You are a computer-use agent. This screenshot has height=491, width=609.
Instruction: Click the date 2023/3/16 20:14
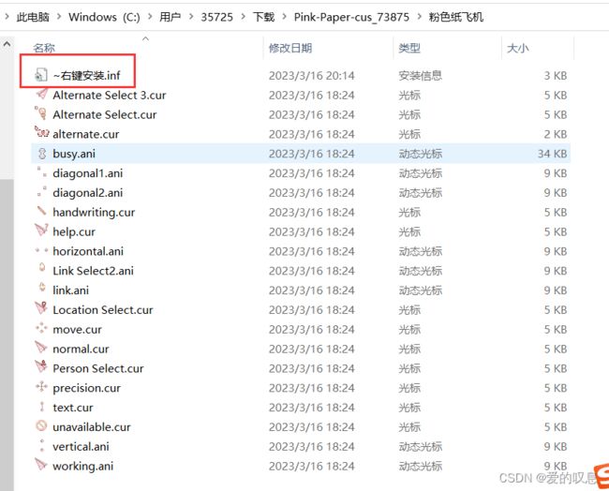pyautogui.click(x=311, y=75)
